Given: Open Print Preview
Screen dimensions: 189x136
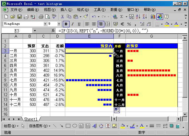Looking at the screenshot, I should [x=48, y=16].
